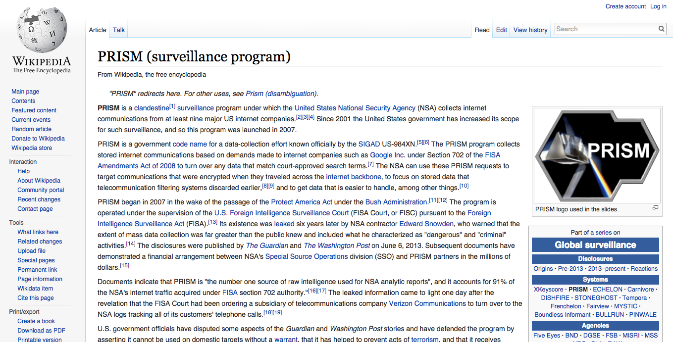Go to Main page in sidebar
This screenshot has height=342, width=673.
(x=25, y=92)
